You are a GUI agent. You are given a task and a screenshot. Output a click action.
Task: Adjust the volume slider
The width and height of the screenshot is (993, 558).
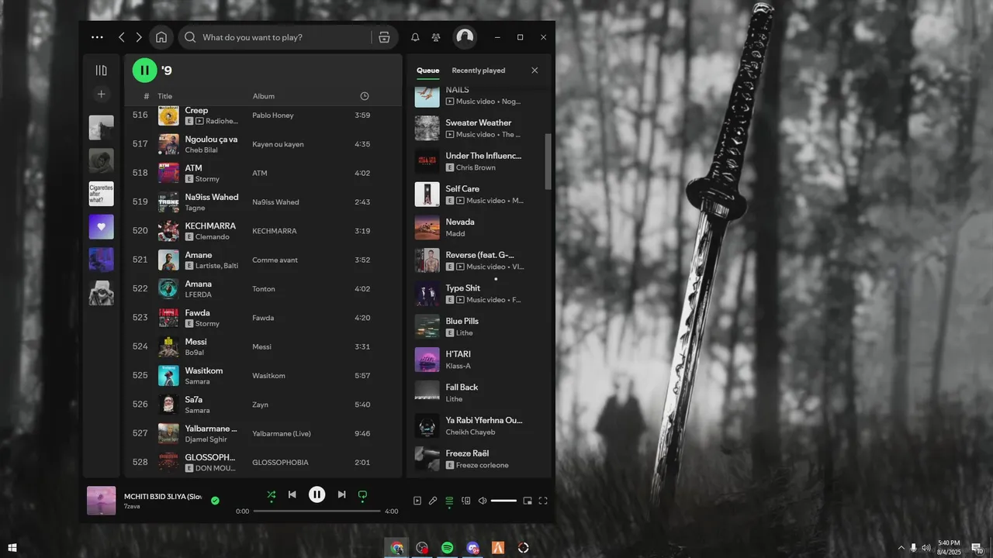click(x=503, y=501)
